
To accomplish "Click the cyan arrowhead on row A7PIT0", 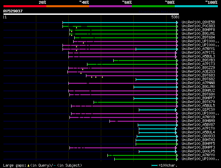I will (x=176, y=129).
